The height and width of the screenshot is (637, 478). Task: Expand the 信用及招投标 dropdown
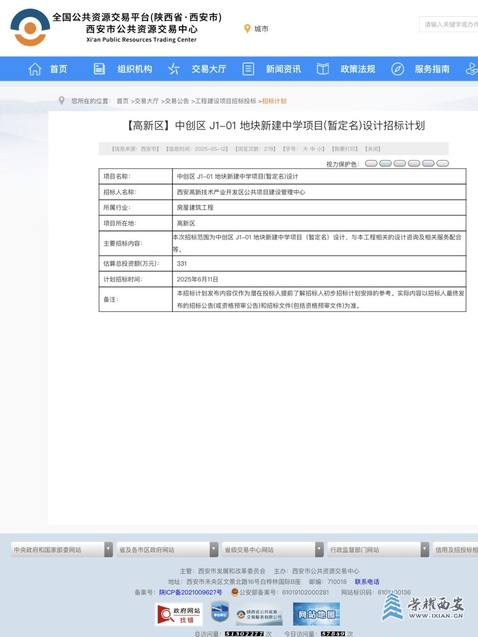[x=456, y=550]
